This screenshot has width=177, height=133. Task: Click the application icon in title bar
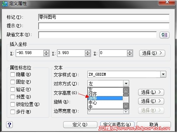5,4
